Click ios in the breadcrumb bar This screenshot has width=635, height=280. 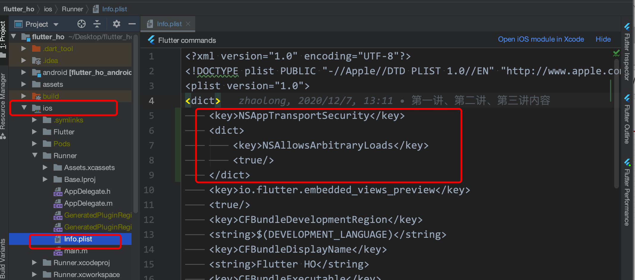[48, 9]
